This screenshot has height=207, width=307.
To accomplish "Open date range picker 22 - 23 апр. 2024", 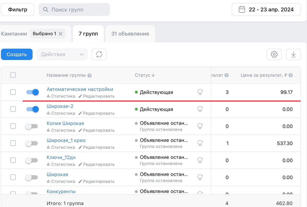I will tap(266, 10).
